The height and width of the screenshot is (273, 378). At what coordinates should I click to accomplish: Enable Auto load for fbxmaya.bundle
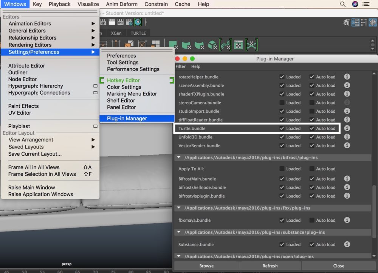click(x=312, y=220)
